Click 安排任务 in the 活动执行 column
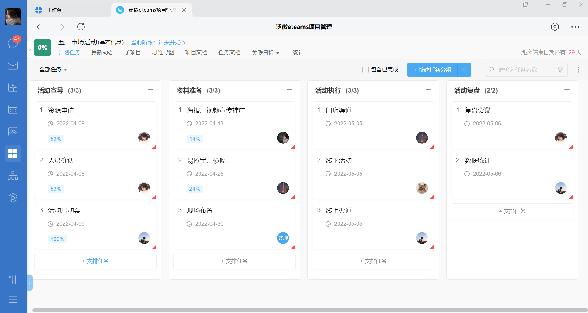The height and width of the screenshot is (313, 588). click(x=373, y=261)
